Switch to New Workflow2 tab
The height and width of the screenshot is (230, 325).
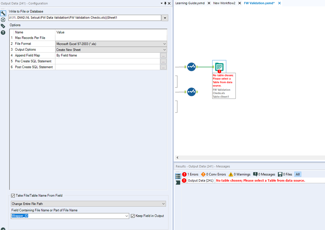224,3
